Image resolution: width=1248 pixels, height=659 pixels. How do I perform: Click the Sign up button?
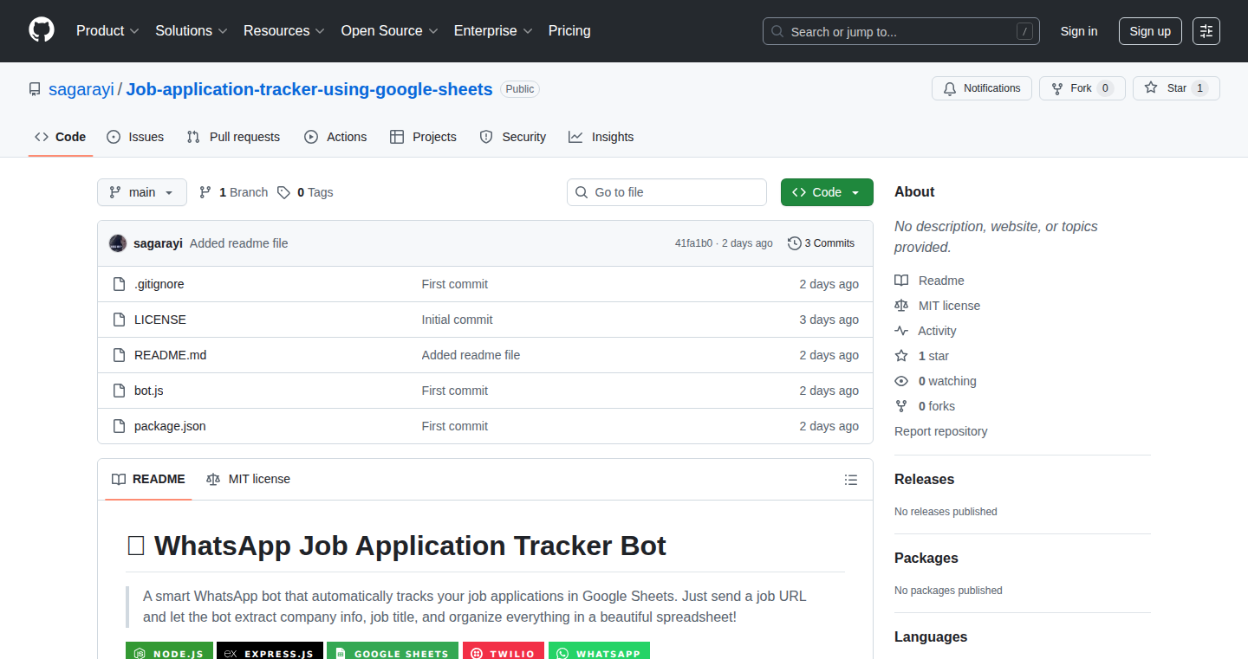(x=1150, y=31)
